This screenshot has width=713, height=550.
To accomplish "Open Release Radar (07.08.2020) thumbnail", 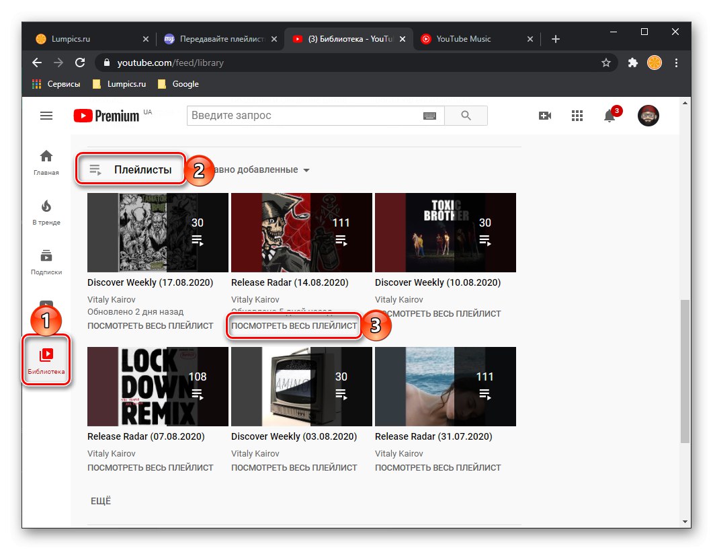I will 158,386.
